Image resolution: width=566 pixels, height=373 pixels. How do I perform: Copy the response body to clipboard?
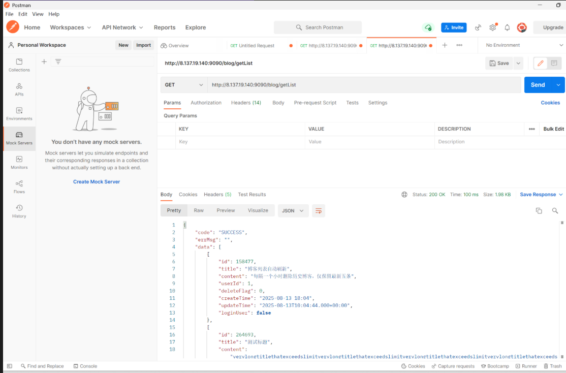[x=539, y=210]
